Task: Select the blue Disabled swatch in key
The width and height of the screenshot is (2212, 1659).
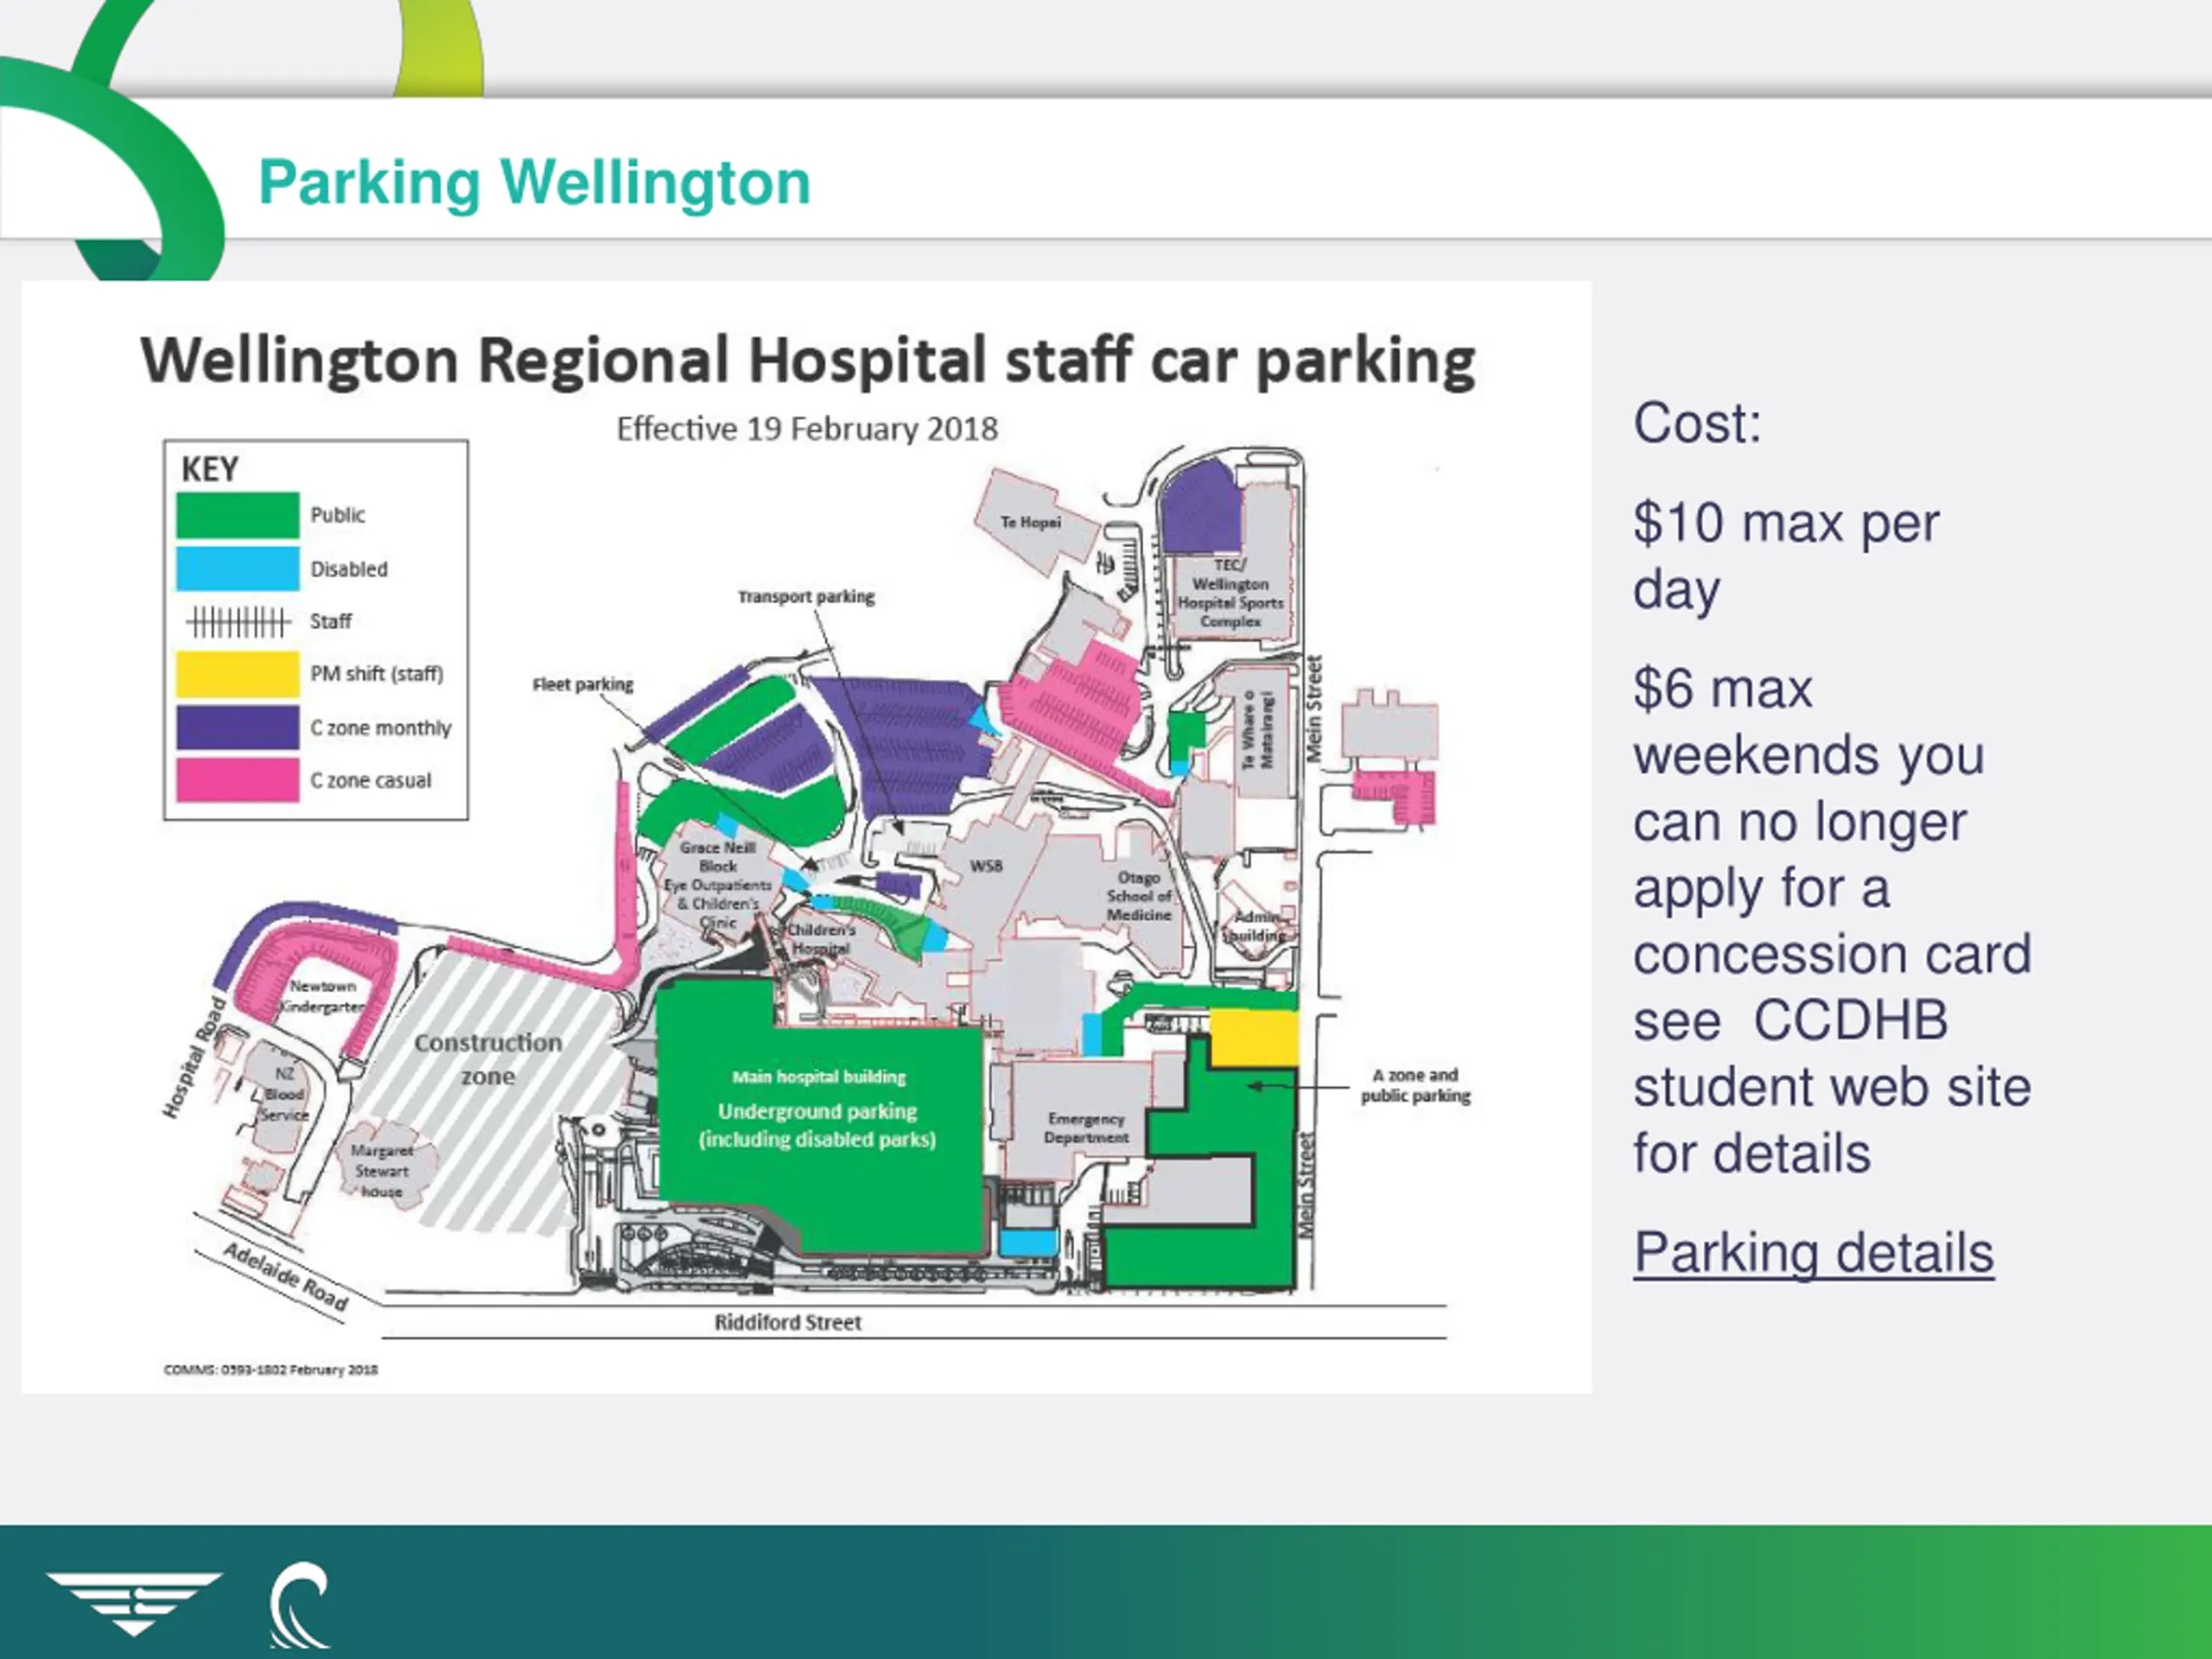Action: [x=238, y=568]
